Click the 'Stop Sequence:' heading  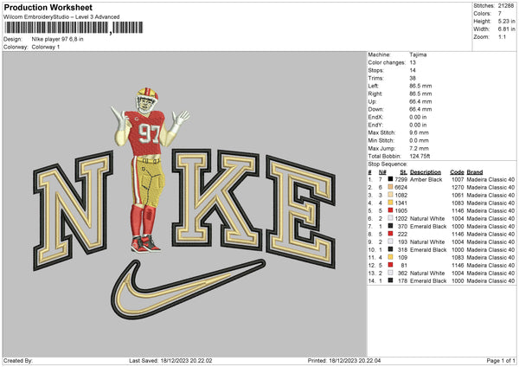click(x=388, y=164)
